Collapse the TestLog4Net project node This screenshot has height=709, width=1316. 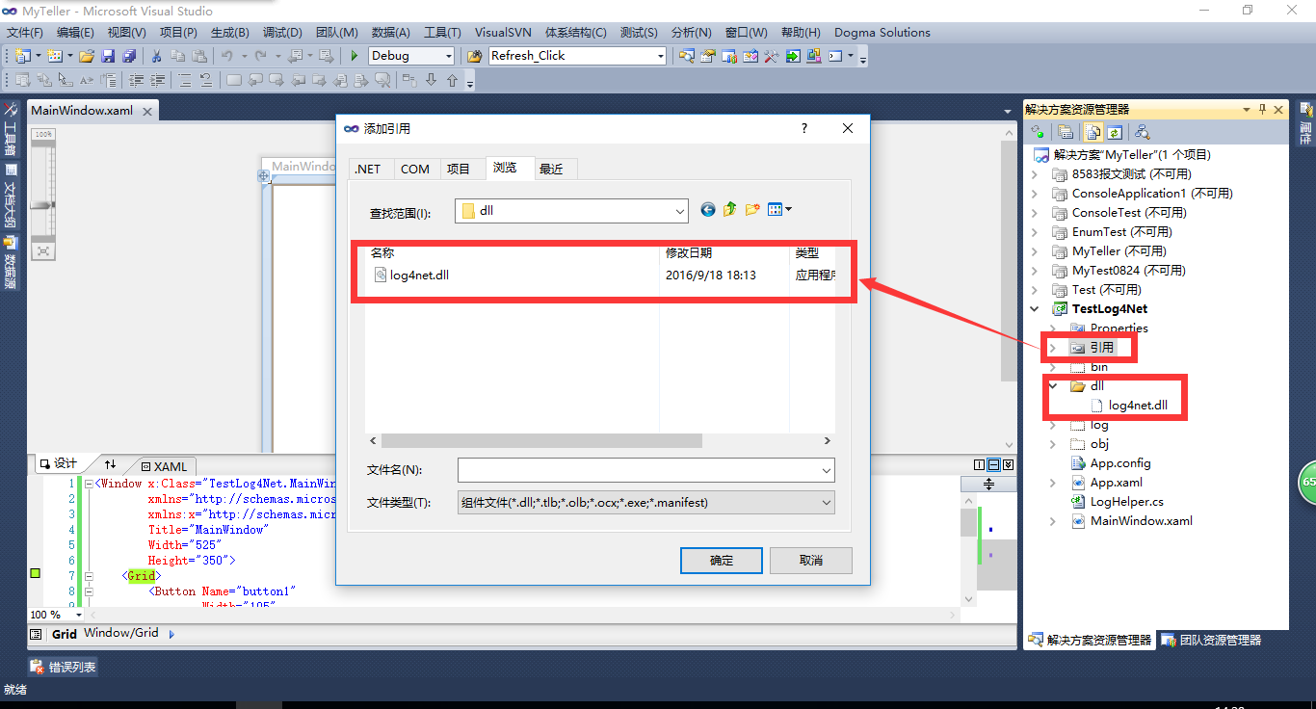pos(1036,309)
